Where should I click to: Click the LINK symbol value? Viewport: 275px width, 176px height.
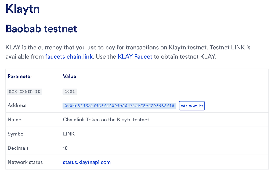pos(69,134)
